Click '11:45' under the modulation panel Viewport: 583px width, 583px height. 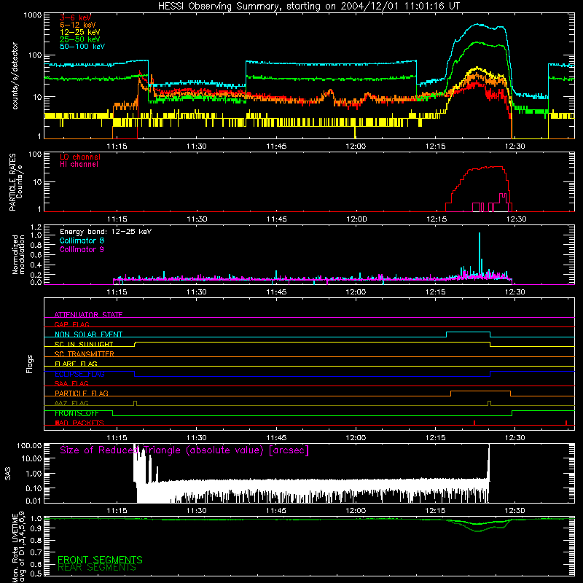coord(276,292)
